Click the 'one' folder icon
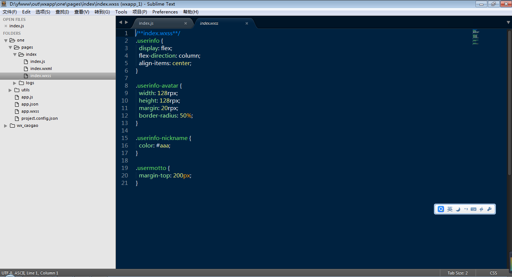Screen dimensions: 512x277 pos(12,40)
